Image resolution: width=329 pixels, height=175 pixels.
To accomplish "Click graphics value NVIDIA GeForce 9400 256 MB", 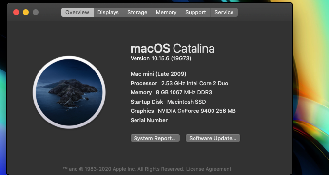I will pos(196,111).
